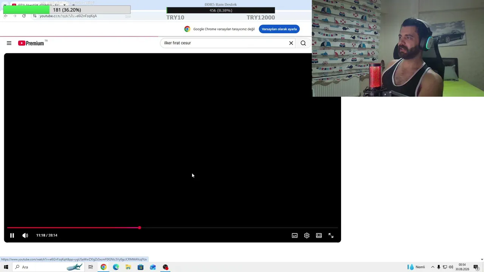484x272 pixels.
Task: Open Task View on the taskbar
Action: pos(91,267)
